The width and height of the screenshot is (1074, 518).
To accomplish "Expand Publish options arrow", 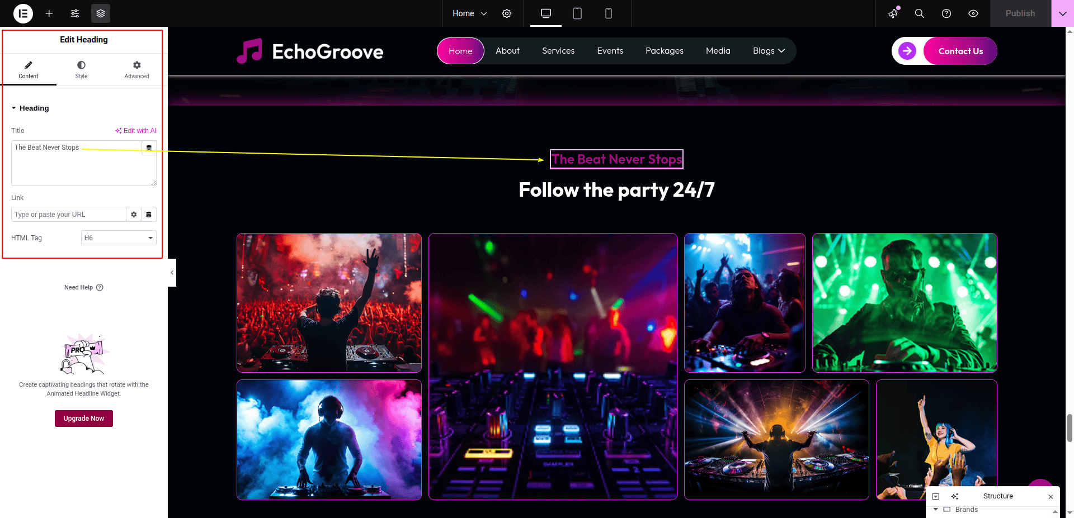I will click(x=1062, y=13).
